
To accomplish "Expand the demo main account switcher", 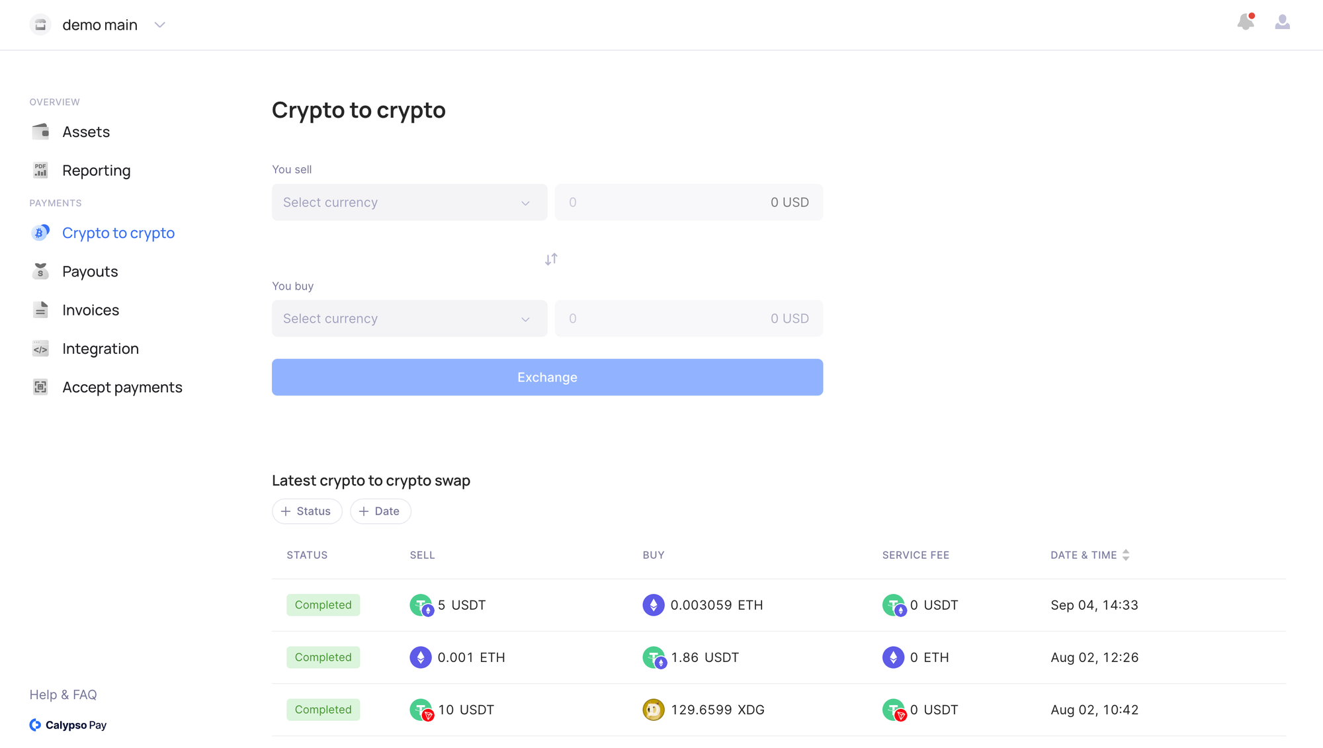I will [x=159, y=25].
